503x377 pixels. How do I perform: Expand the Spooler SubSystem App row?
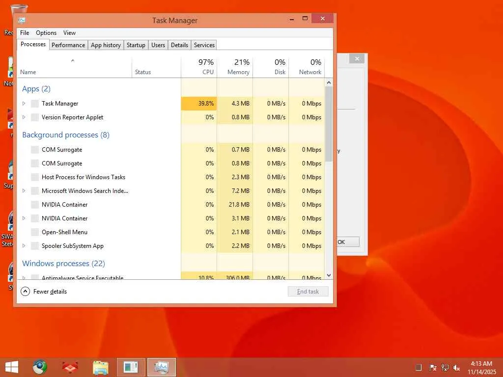[24, 246]
